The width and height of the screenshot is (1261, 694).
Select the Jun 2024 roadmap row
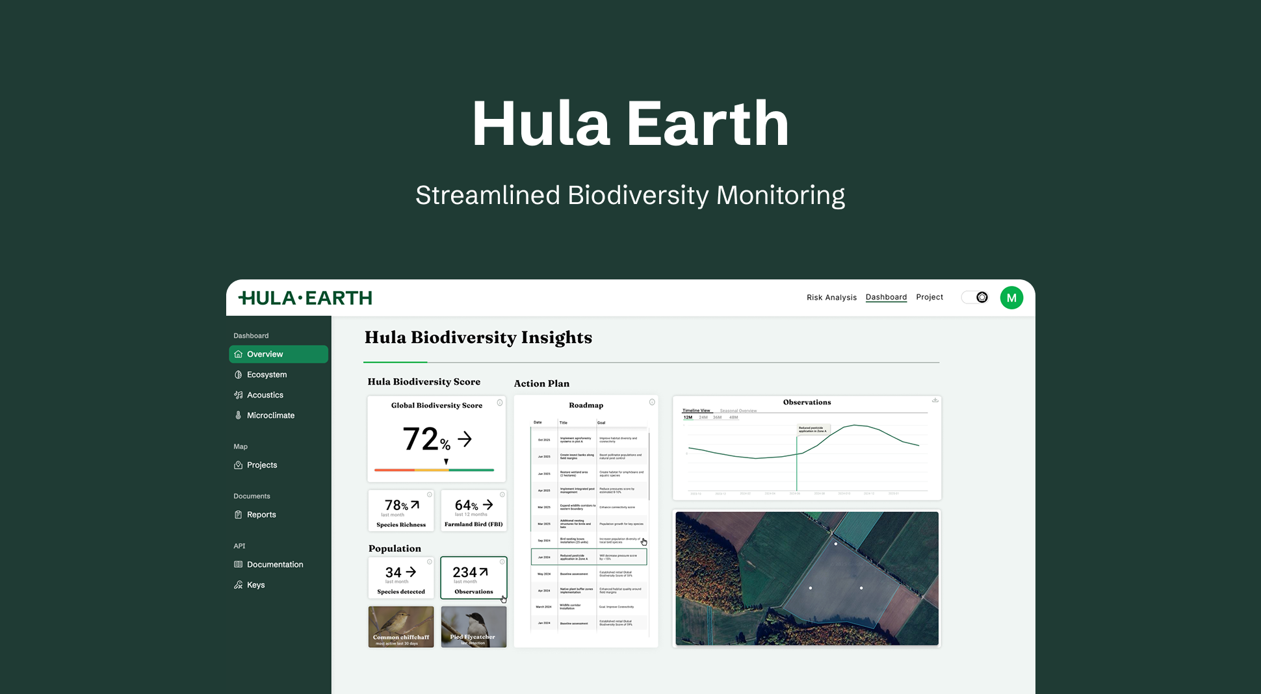589,557
